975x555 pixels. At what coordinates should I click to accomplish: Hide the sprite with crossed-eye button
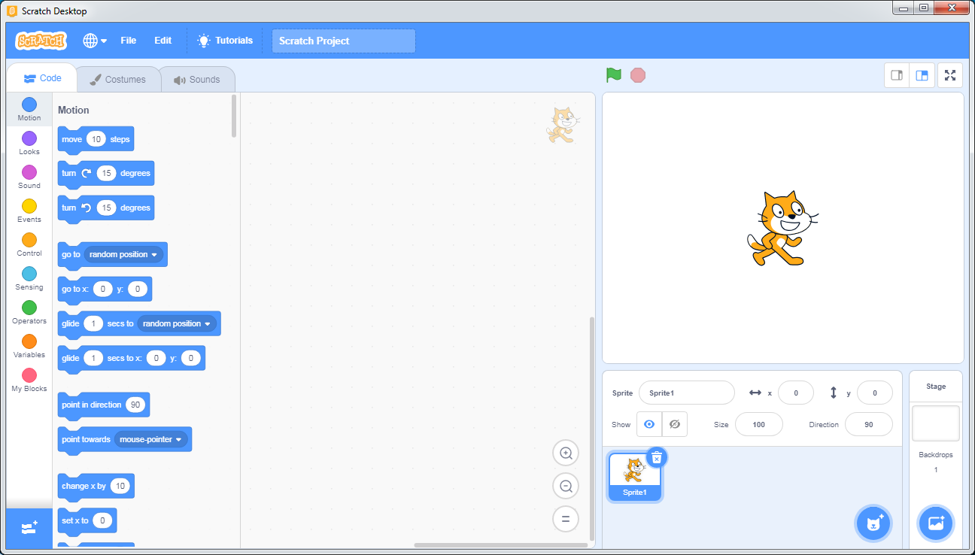(x=675, y=424)
